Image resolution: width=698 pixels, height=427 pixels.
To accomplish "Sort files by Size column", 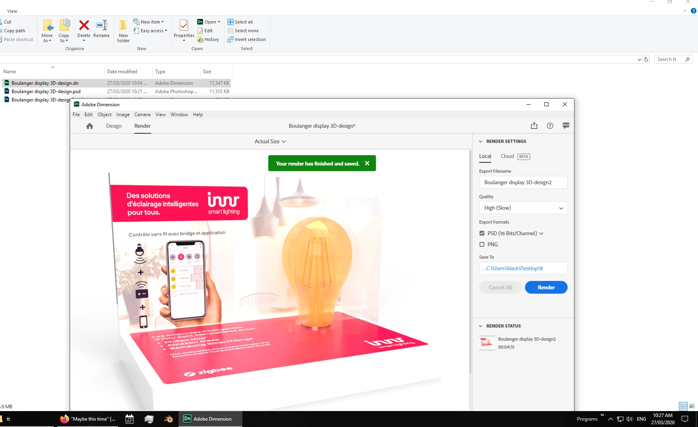I will [207, 72].
